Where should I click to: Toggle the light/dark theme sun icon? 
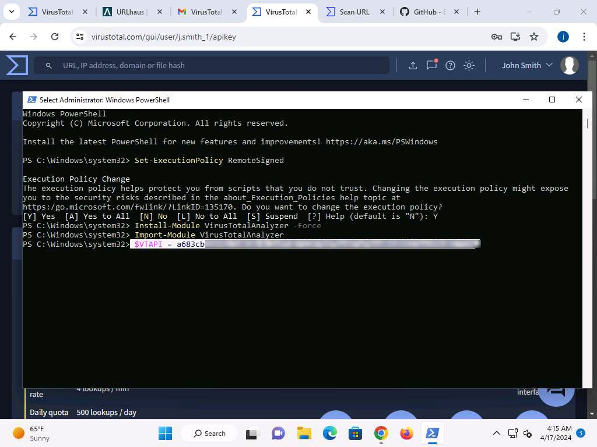coord(469,65)
